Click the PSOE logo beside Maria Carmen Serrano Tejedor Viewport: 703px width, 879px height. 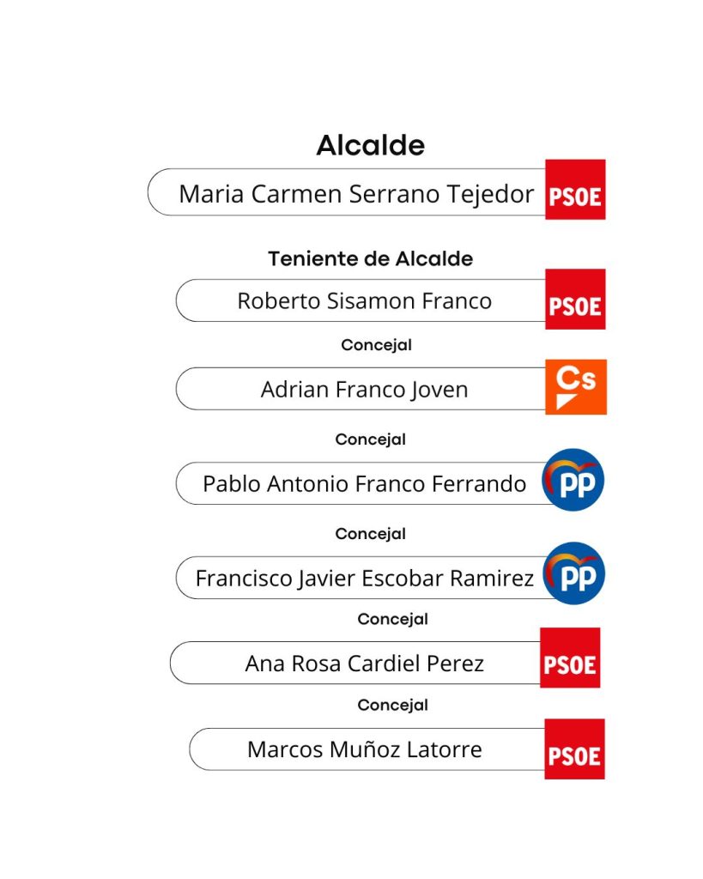click(575, 190)
